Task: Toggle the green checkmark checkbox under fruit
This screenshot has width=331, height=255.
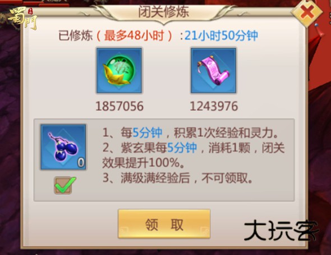Action: [65, 185]
